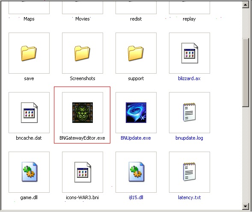Viewport: 252px width, 212px height.
Task: Click the BNUpdate.exe file name
Action: coord(136,138)
